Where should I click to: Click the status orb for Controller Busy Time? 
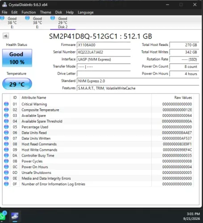(x=6, y=155)
